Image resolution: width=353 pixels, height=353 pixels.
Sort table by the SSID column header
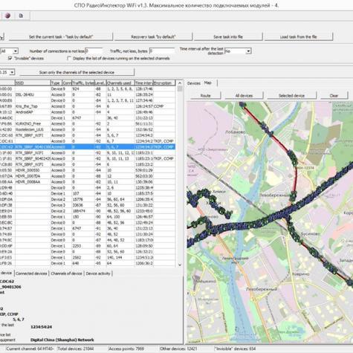click(x=33, y=82)
